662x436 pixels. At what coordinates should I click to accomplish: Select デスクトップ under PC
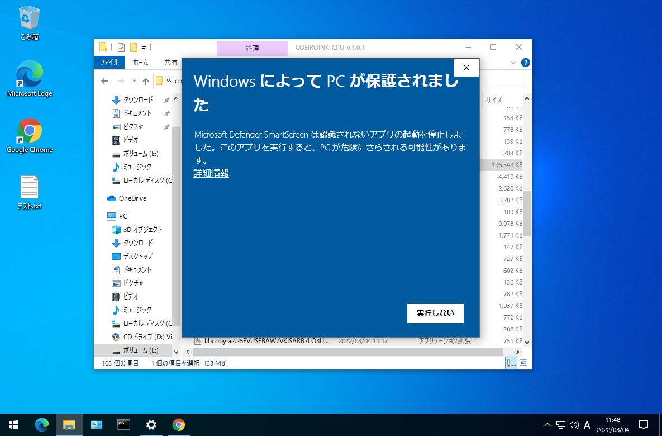coord(137,256)
